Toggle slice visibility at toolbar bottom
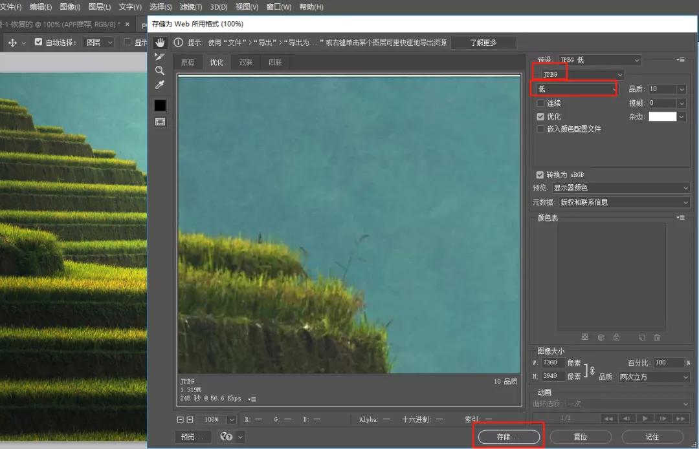The height and width of the screenshot is (449, 699). pos(160,121)
